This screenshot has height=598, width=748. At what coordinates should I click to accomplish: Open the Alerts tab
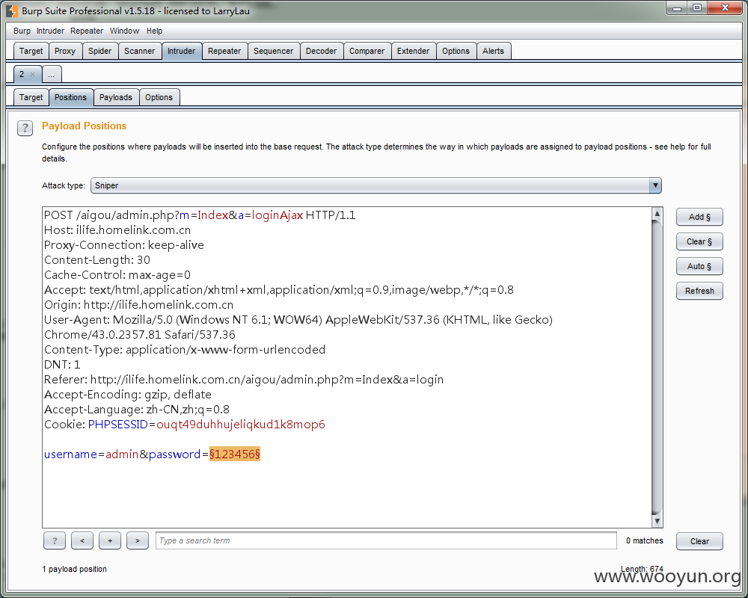pos(493,51)
